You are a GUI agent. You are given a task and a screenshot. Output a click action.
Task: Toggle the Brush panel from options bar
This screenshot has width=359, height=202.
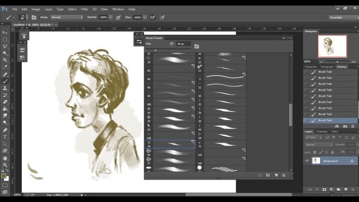coord(34,17)
